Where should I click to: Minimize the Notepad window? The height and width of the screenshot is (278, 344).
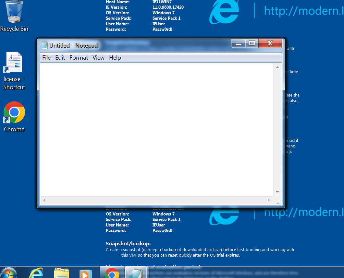[238, 43]
